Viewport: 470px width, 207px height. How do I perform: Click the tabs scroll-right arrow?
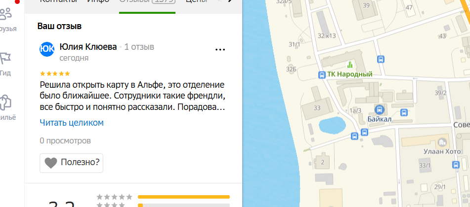coord(230,1)
